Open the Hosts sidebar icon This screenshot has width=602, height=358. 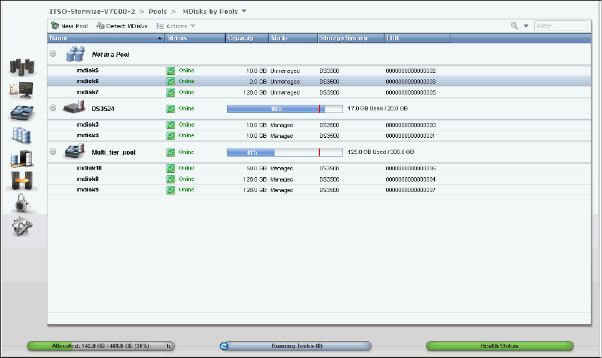pyautogui.click(x=22, y=157)
